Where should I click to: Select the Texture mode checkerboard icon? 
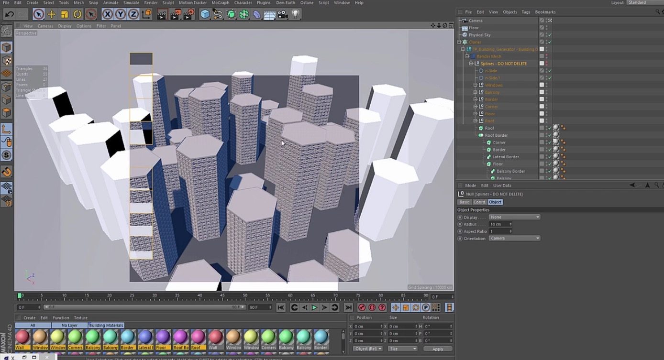point(6,61)
